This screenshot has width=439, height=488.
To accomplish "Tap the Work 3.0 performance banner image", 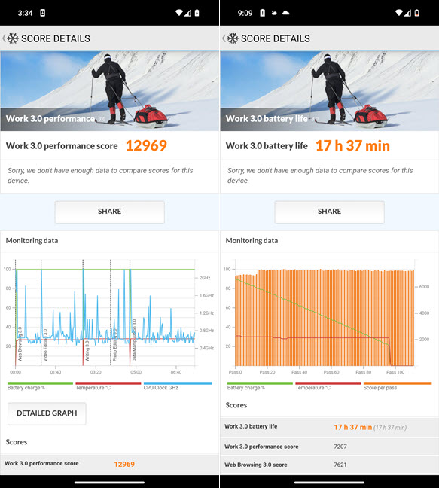I will [x=110, y=91].
